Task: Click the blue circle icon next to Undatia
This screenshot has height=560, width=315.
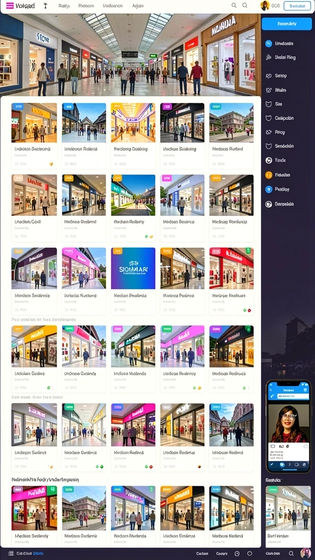Action: [269, 44]
